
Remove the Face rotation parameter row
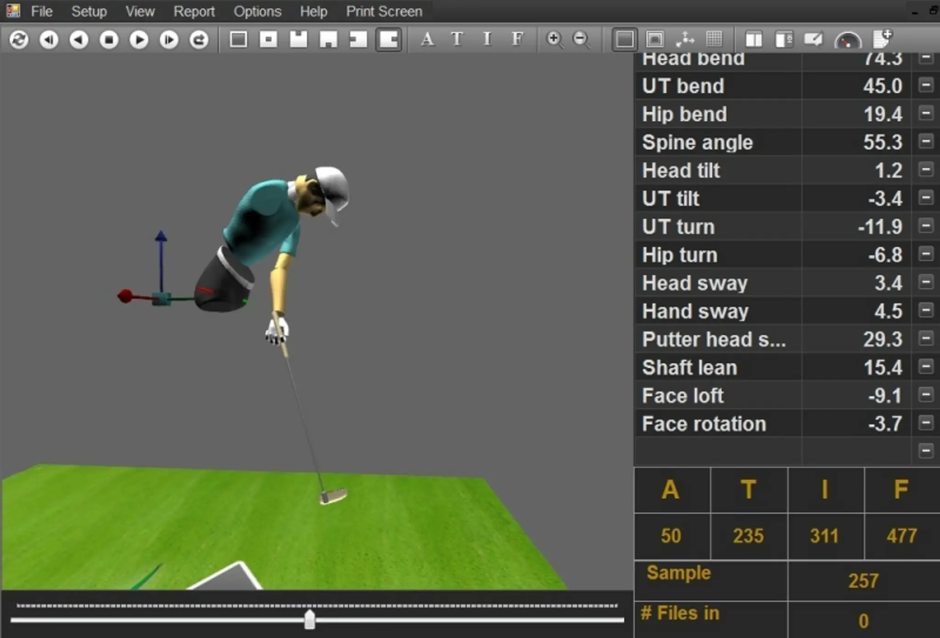click(927, 424)
